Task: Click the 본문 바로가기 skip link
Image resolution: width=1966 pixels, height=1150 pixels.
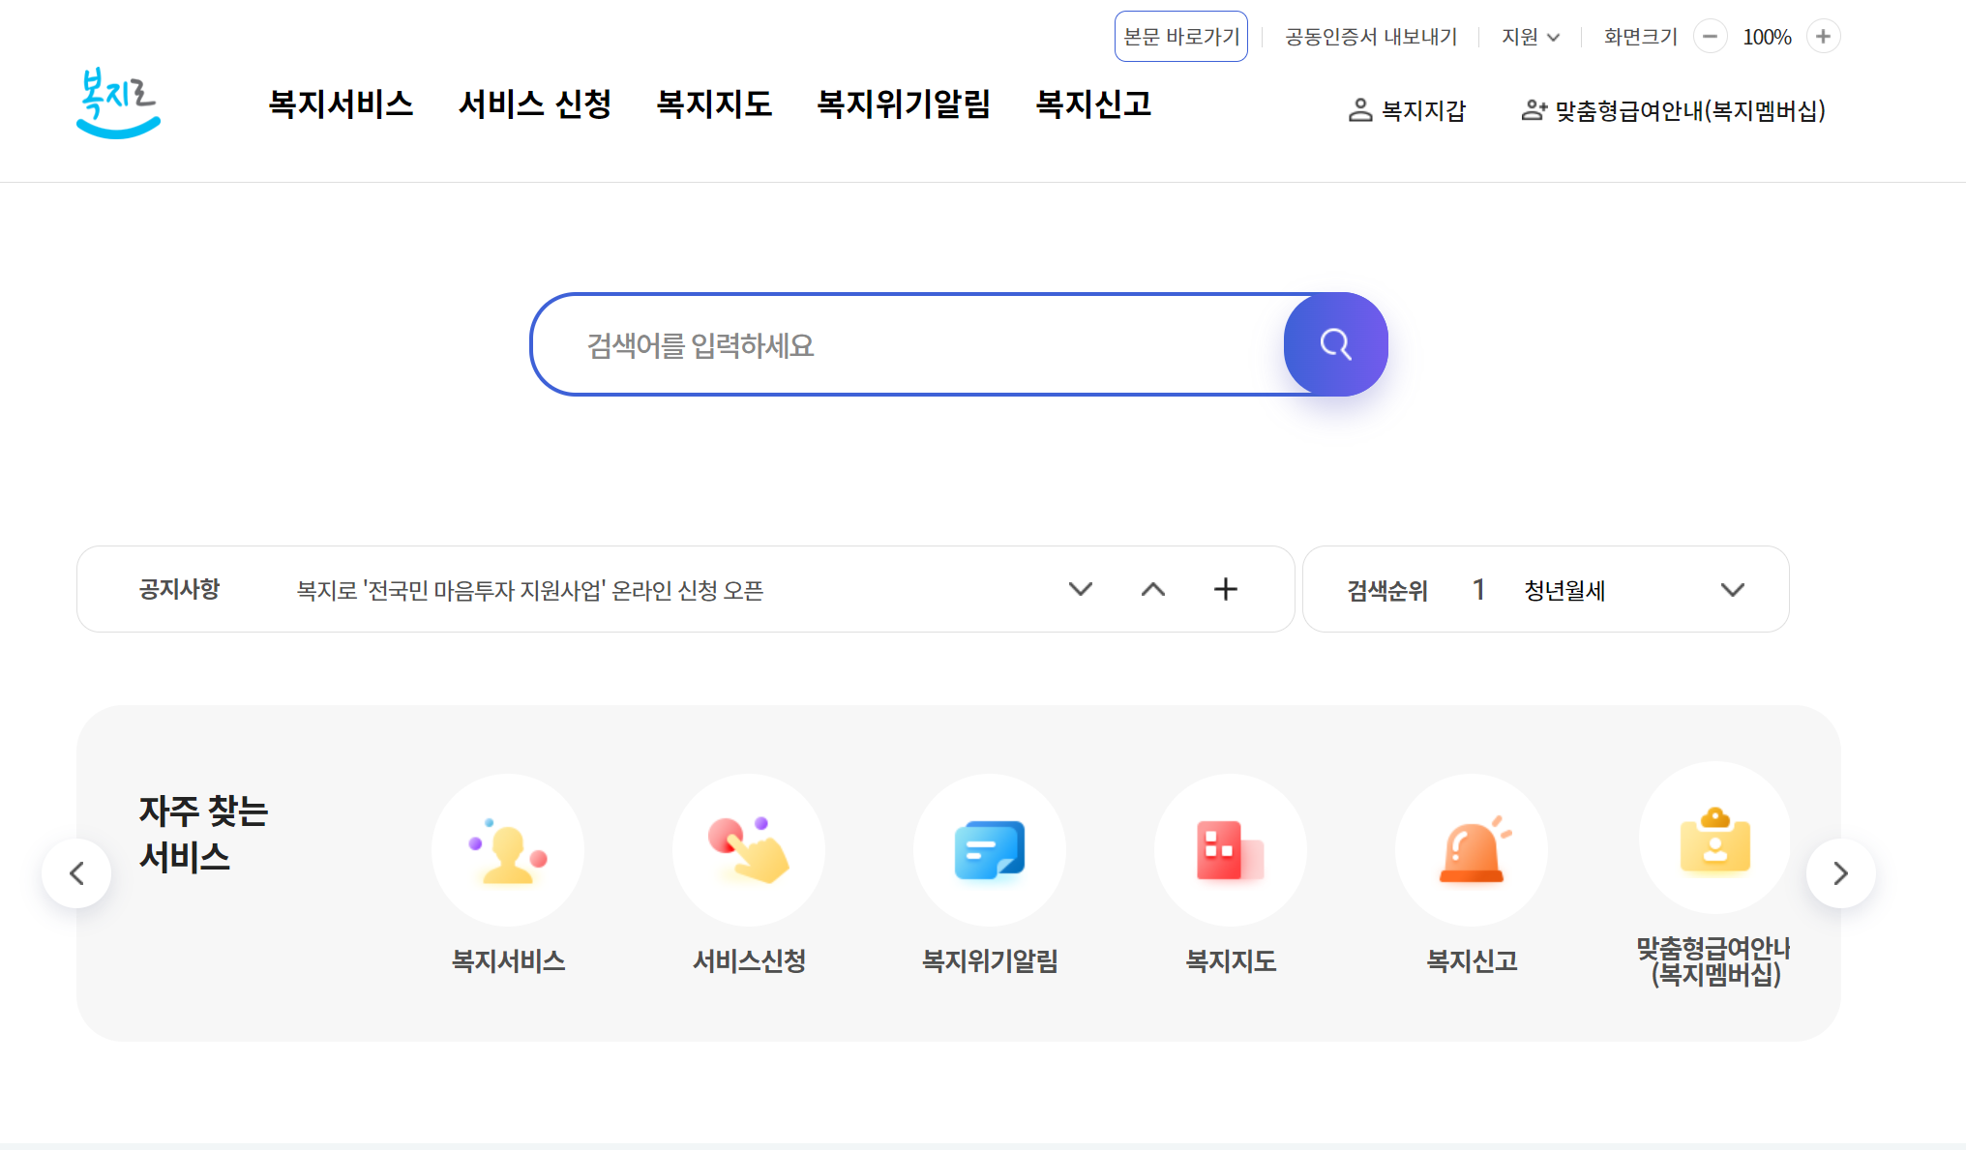Action: [x=1180, y=35]
